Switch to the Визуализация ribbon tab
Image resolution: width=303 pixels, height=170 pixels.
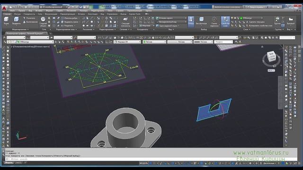click(x=51, y=14)
